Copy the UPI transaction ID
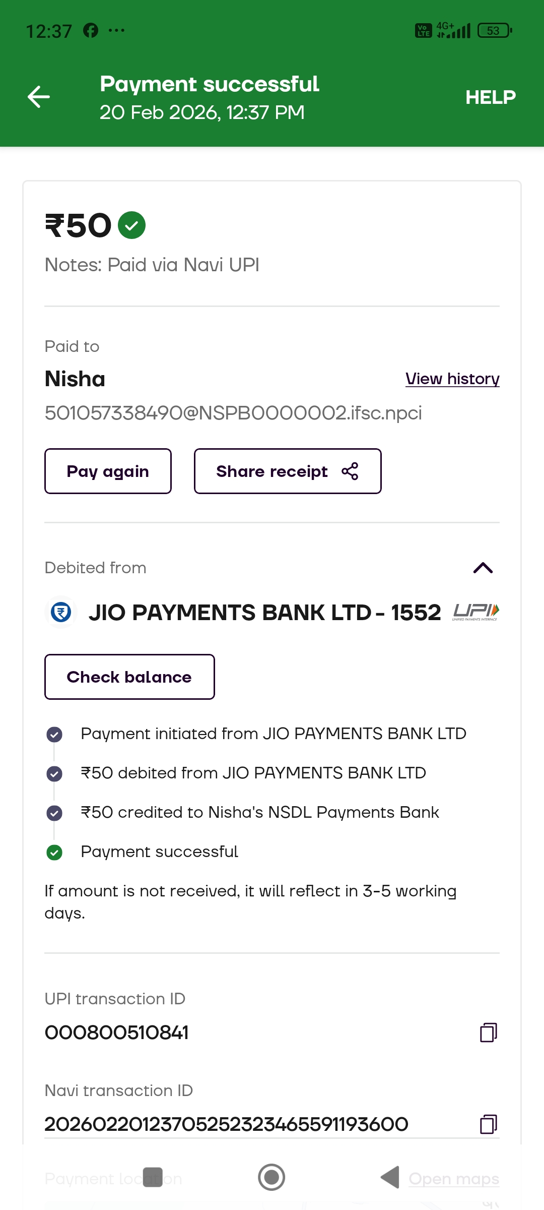The width and height of the screenshot is (544, 1210). coord(488,1032)
